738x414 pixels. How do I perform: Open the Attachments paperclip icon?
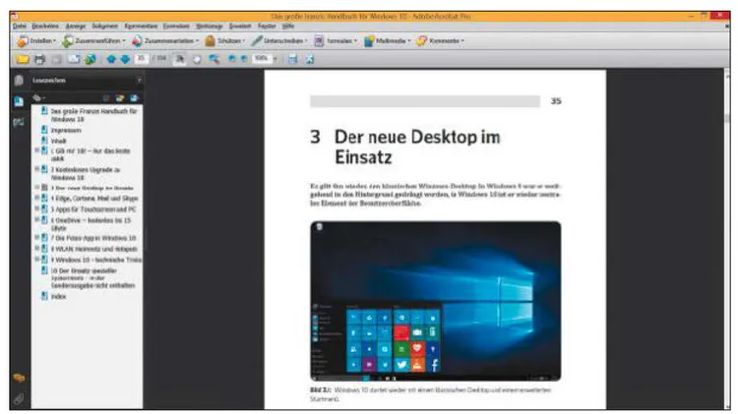pyautogui.click(x=19, y=399)
